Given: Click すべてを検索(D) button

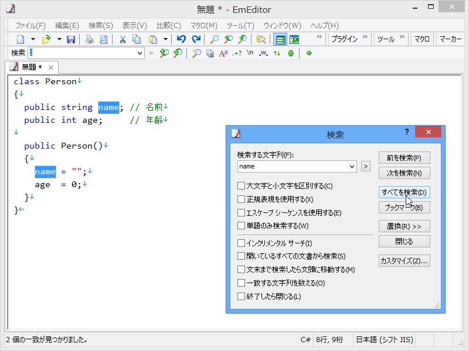Looking at the screenshot, I should click(x=404, y=192).
